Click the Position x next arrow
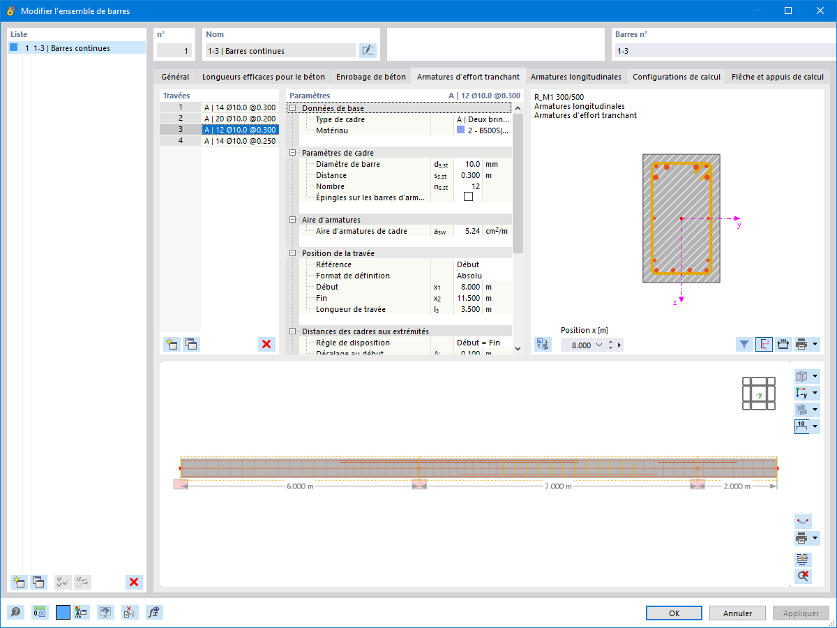 coord(620,345)
